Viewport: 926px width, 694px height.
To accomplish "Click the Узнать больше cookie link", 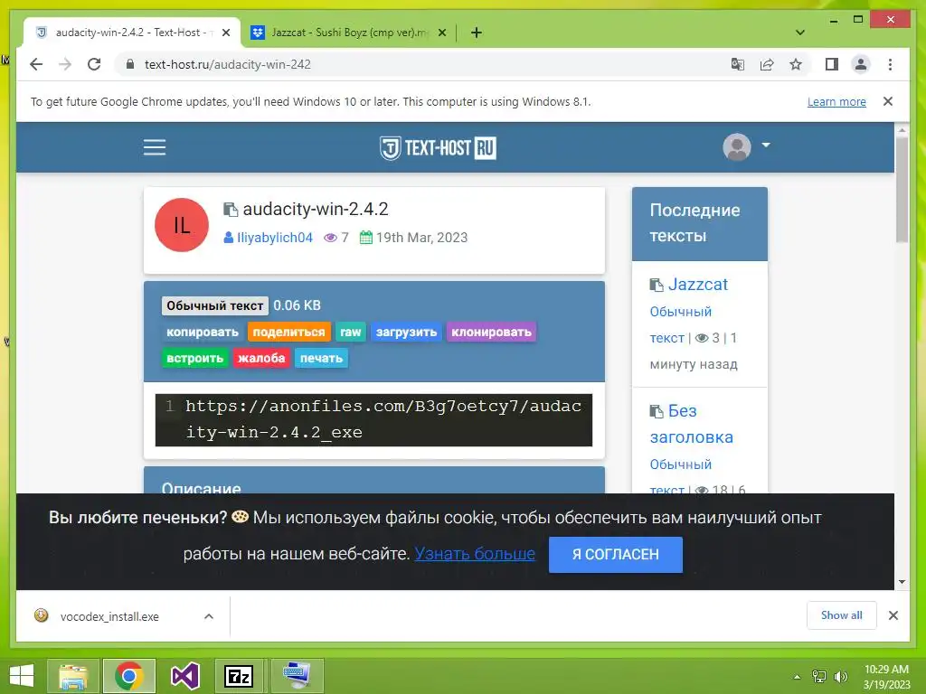I will point(475,554).
